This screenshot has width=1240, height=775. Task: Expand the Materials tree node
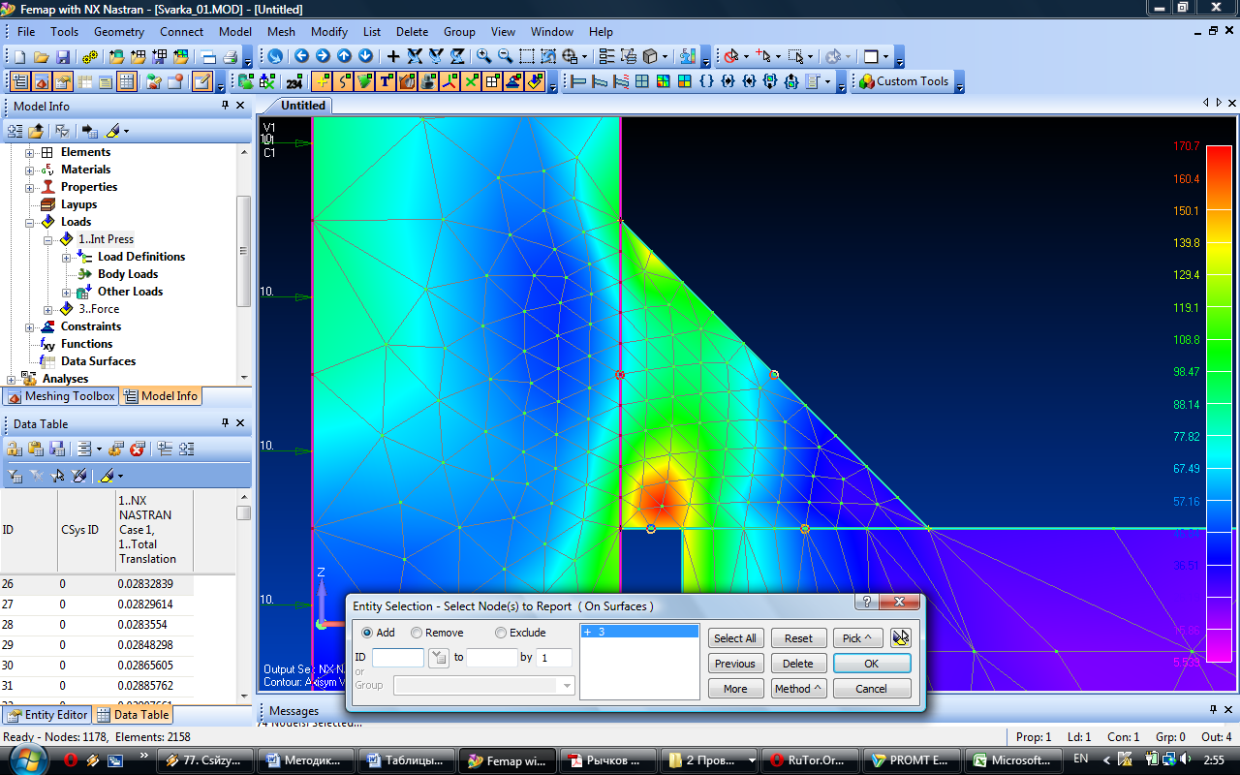pos(29,170)
